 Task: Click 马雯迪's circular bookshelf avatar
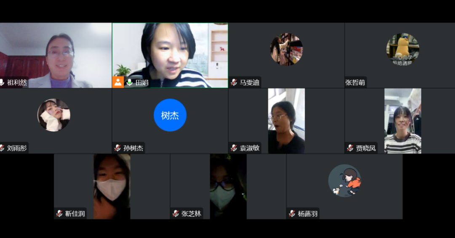click(x=286, y=49)
